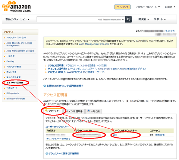Open the 開発者 menu

pos(144,19)
